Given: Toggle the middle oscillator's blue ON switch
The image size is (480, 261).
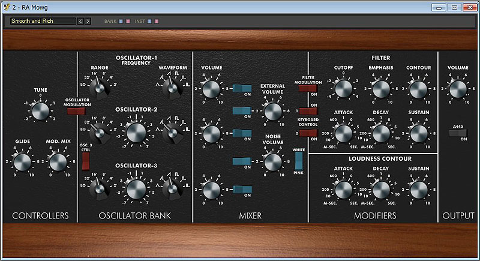Looking at the screenshot, I should (242, 133).
